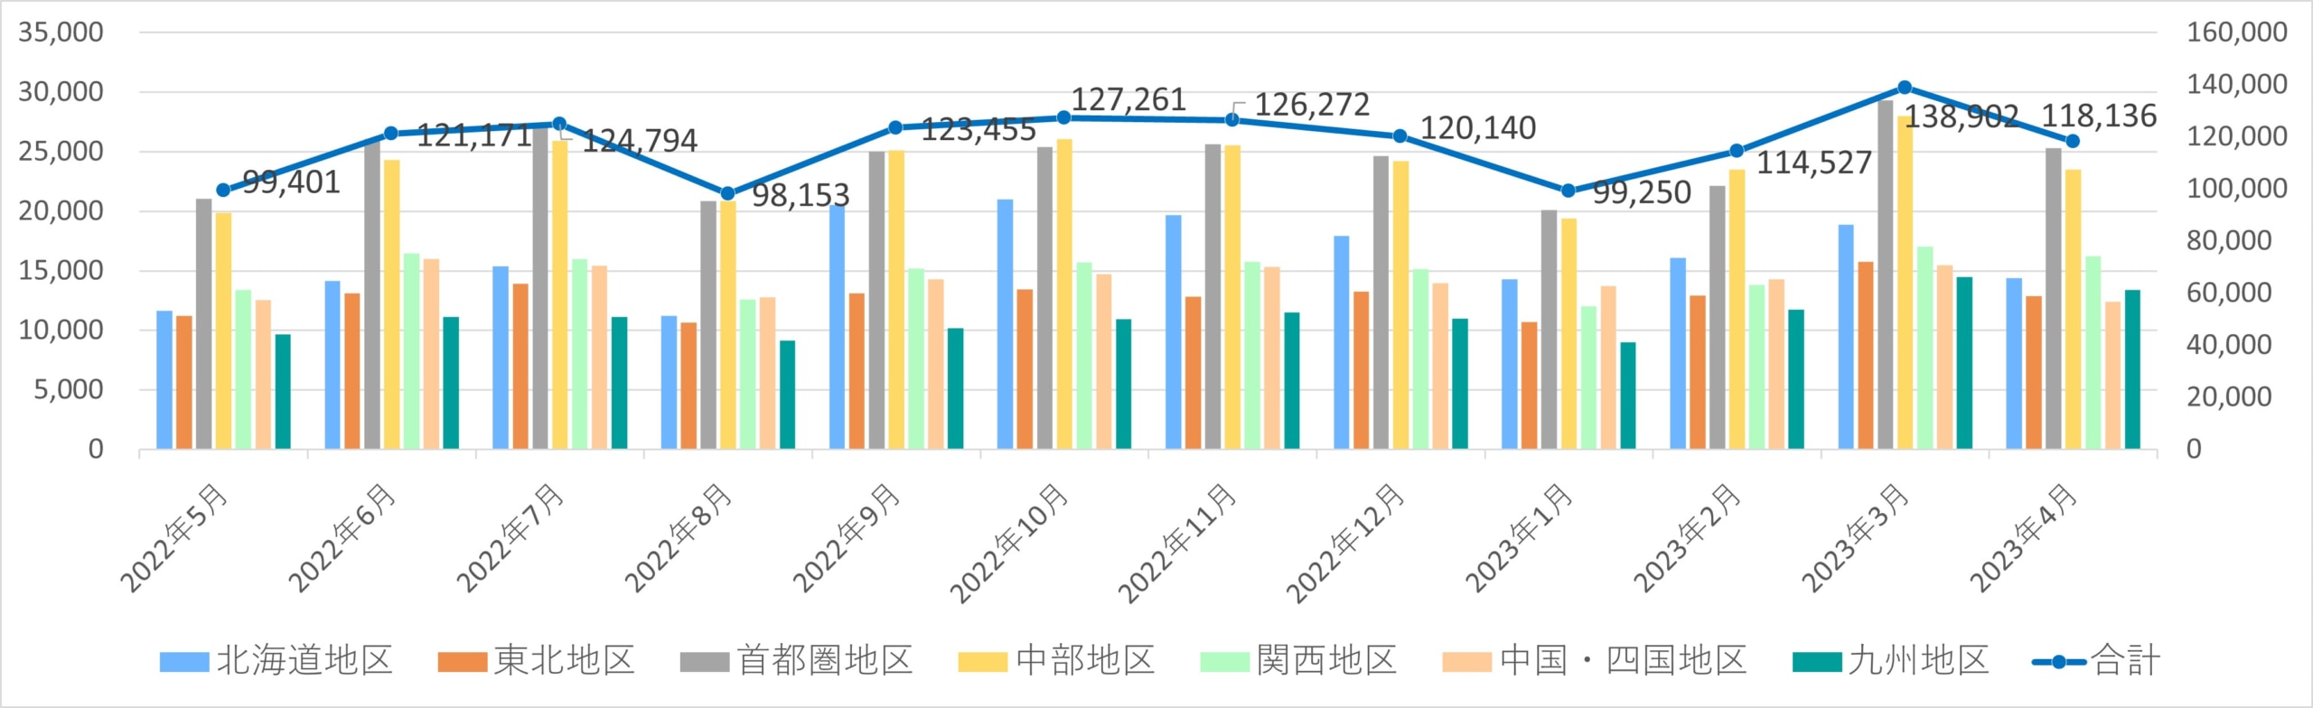Select the 合計 data point for 2023年3月
The height and width of the screenshot is (708, 2313).
(1905, 88)
